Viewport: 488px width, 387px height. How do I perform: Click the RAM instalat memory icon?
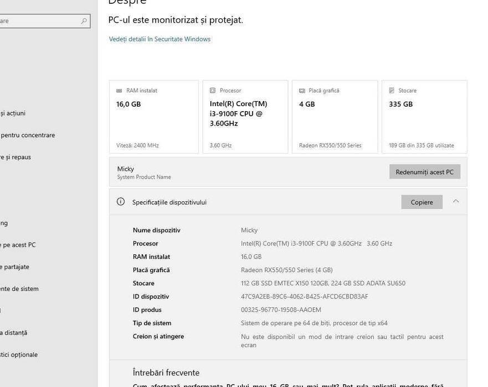pos(119,91)
